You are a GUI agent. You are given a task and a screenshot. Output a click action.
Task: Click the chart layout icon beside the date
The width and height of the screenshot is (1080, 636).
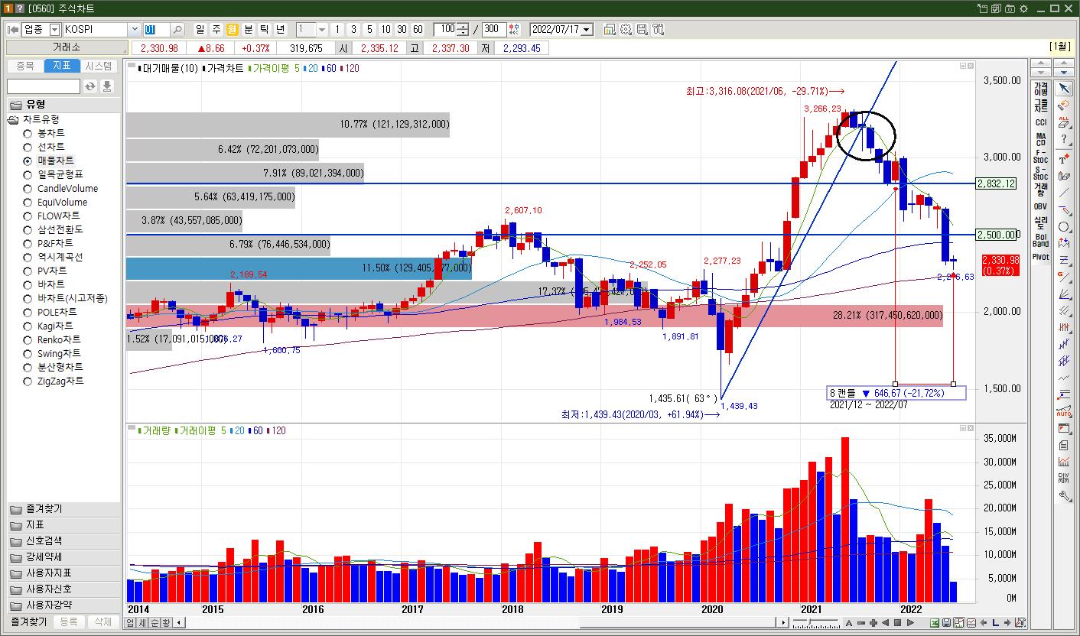(610, 30)
